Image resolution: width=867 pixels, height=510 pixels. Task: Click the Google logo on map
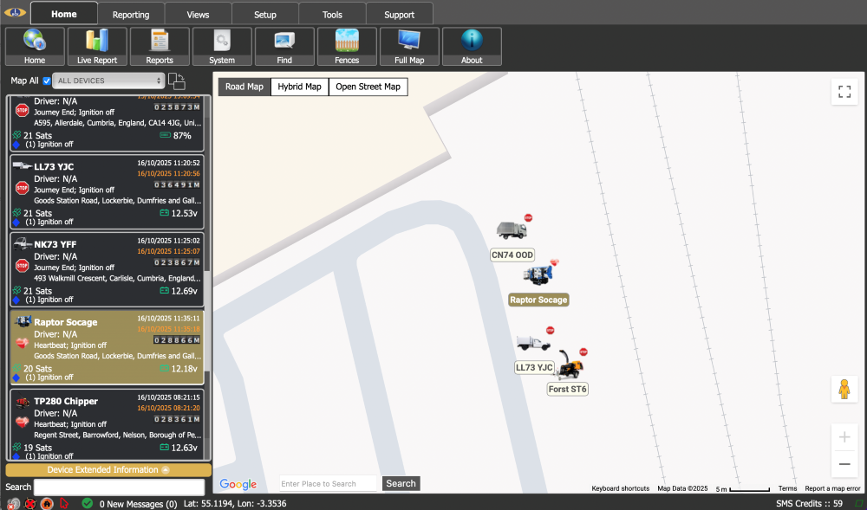coord(238,484)
